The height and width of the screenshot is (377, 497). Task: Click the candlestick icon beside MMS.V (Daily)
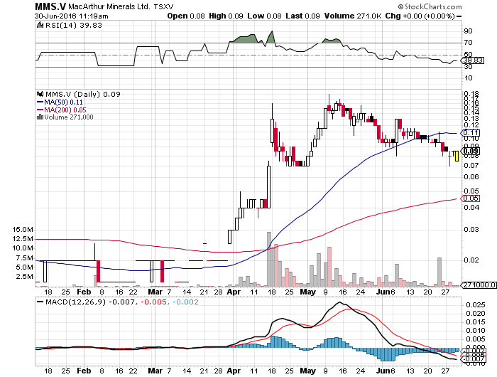tap(40, 93)
